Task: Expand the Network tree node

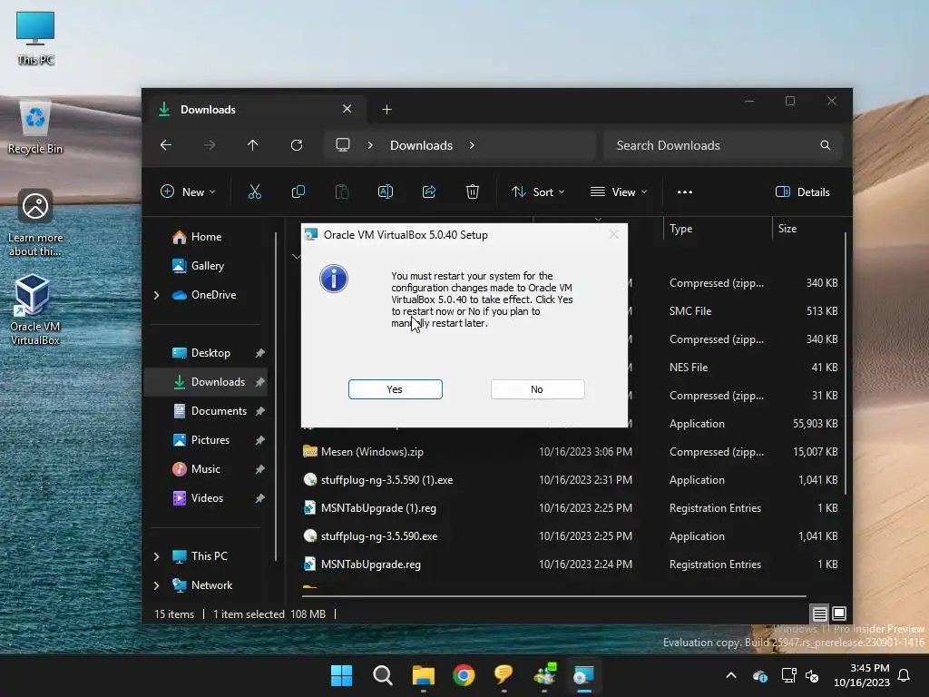Action: [156, 585]
